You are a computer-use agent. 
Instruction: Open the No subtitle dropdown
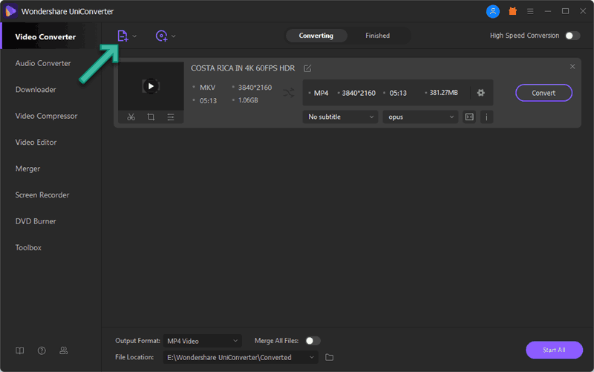point(340,117)
